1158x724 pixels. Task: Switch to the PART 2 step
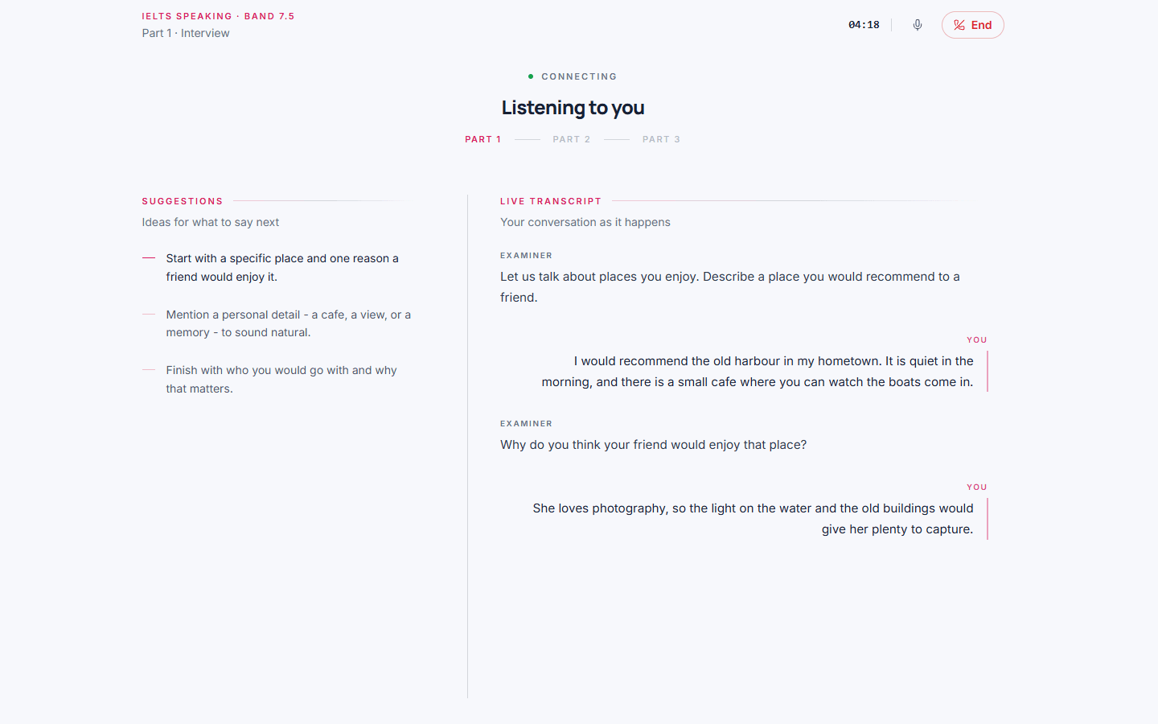click(x=572, y=139)
